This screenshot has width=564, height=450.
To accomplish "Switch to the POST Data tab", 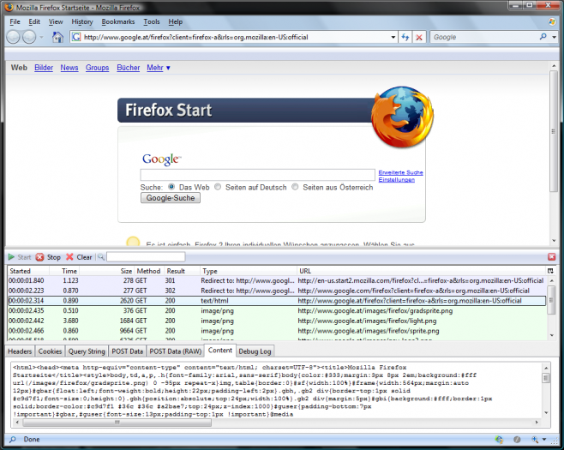I will pyautogui.click(x=128, y=351).
